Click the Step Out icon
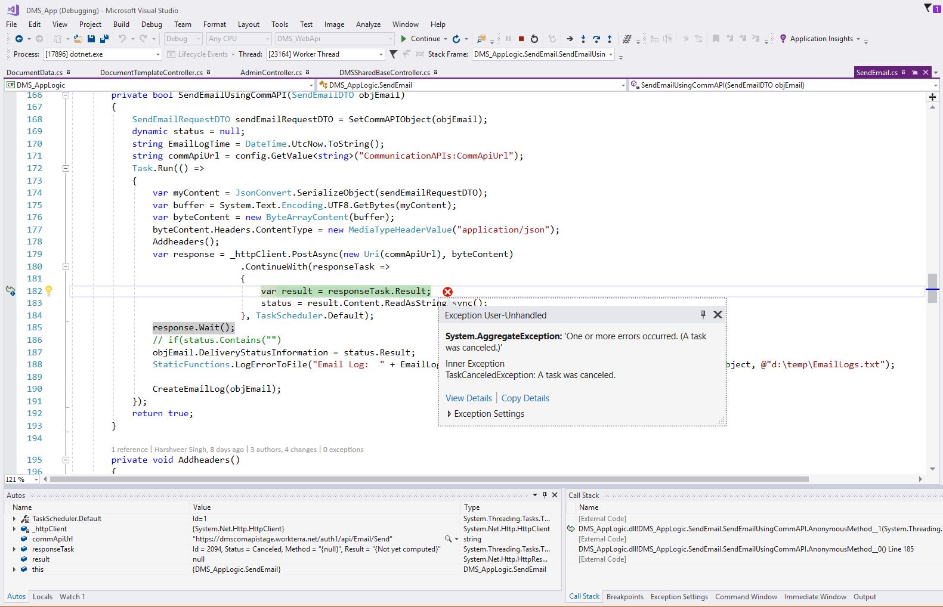Screen dimensions: 943x607 (x=609, y=39)
